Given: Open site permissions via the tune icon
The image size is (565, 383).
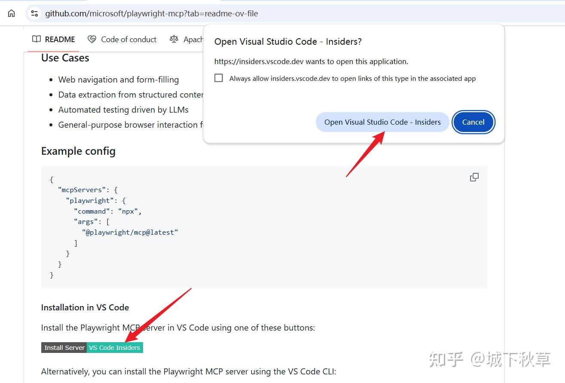Looking at the screenshot, I should tap(34, 13).
